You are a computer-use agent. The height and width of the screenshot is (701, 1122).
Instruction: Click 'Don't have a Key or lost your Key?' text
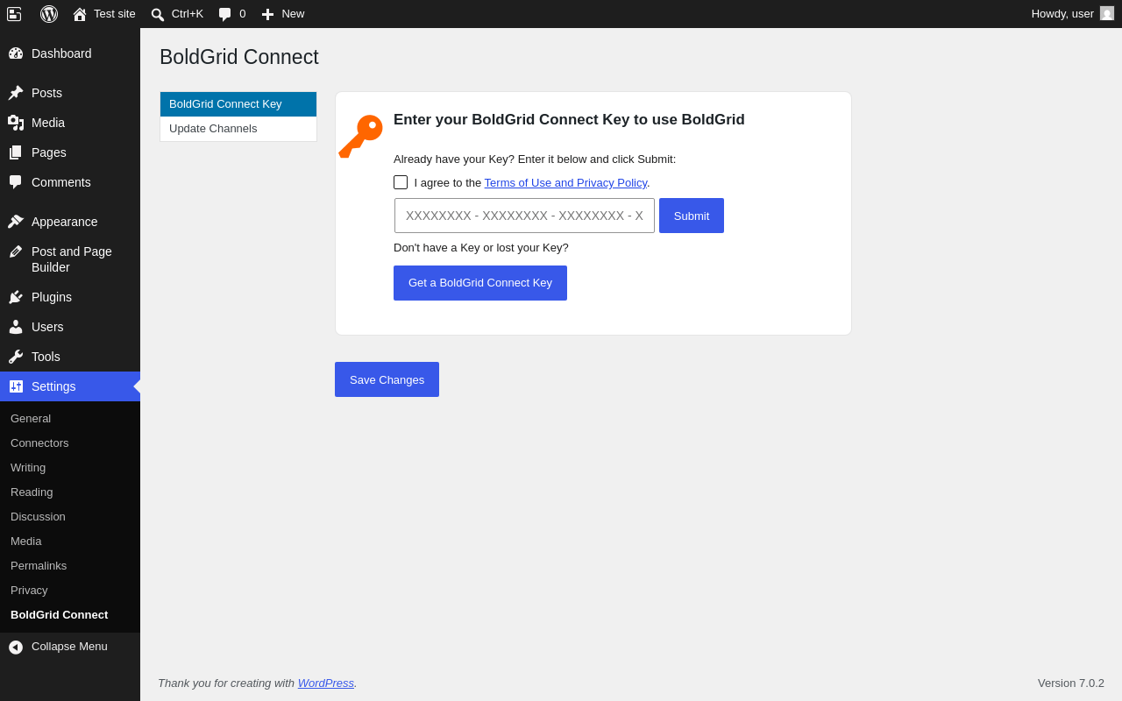[481, 248]
